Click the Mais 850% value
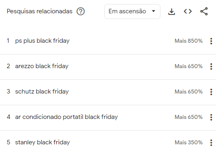Screen dimensions: 217x152 188,41
